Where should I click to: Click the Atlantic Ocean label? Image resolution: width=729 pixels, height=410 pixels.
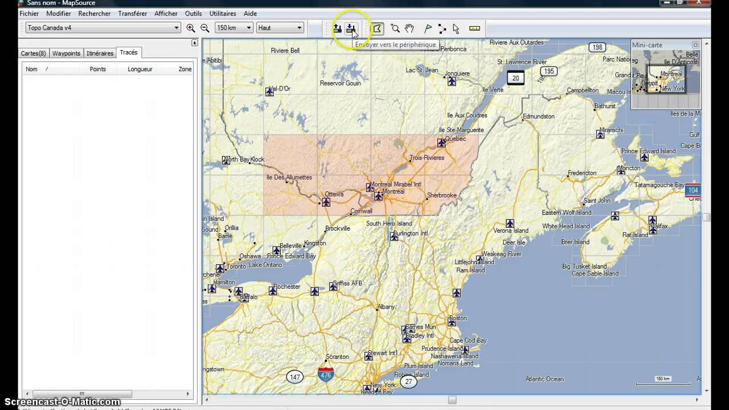click(545, 379)
